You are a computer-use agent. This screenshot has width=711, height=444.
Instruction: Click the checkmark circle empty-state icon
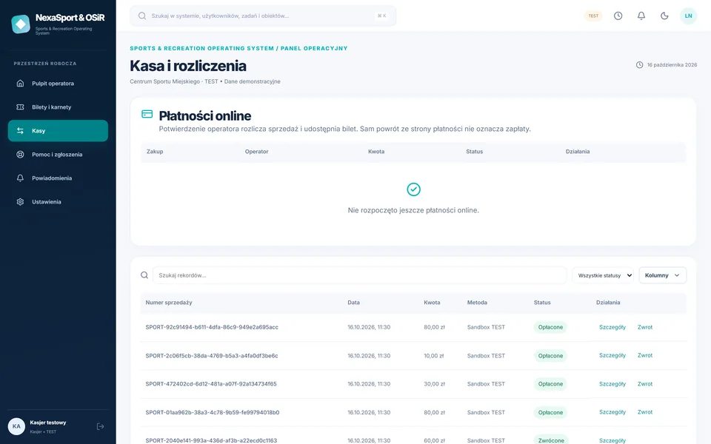pyautogui.click(x=413, y=189)
